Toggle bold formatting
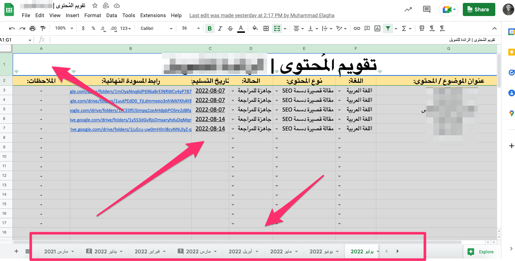This screenshot has width=515, height=261. (x=210, y=28)
